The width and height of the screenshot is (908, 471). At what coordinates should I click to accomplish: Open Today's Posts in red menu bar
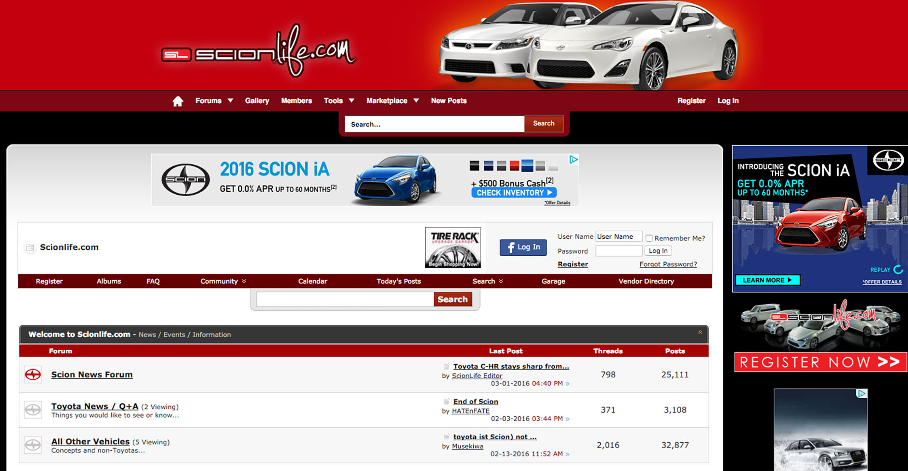[x=399, y=281]
